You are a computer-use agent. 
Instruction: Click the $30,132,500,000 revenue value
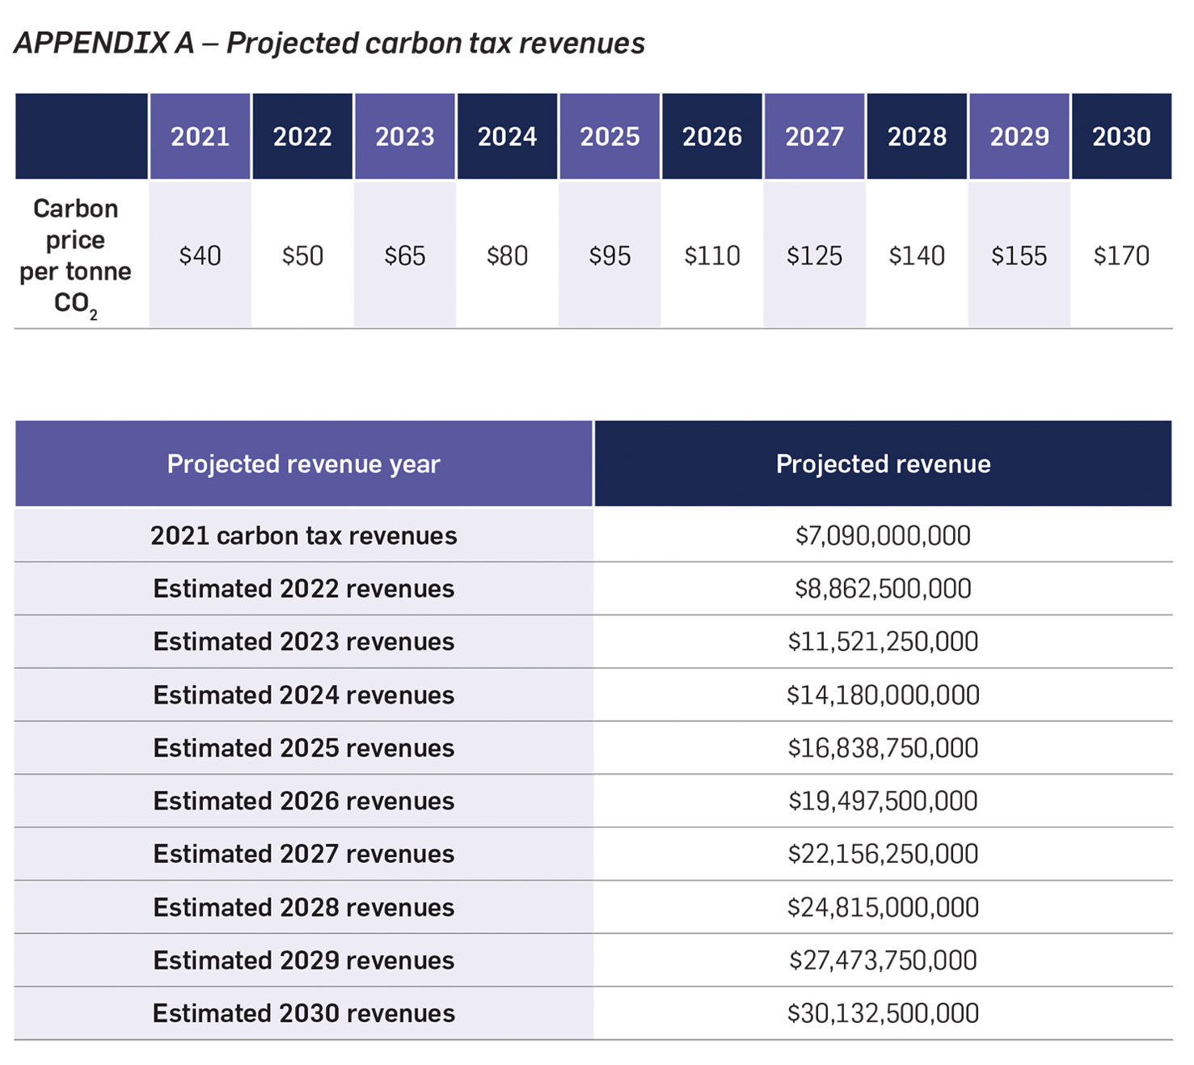pos(883,1013)
